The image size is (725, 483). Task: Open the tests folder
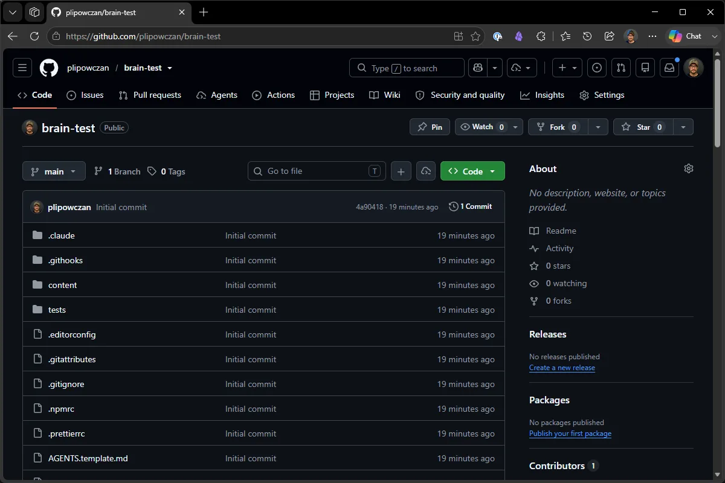pos(57,310)
